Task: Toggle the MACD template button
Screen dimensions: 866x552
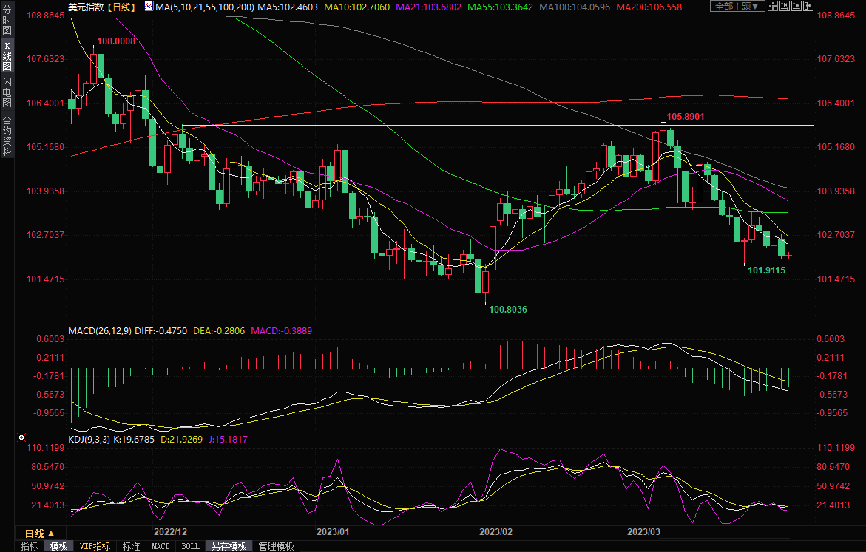Action: (x=160, y=546)
